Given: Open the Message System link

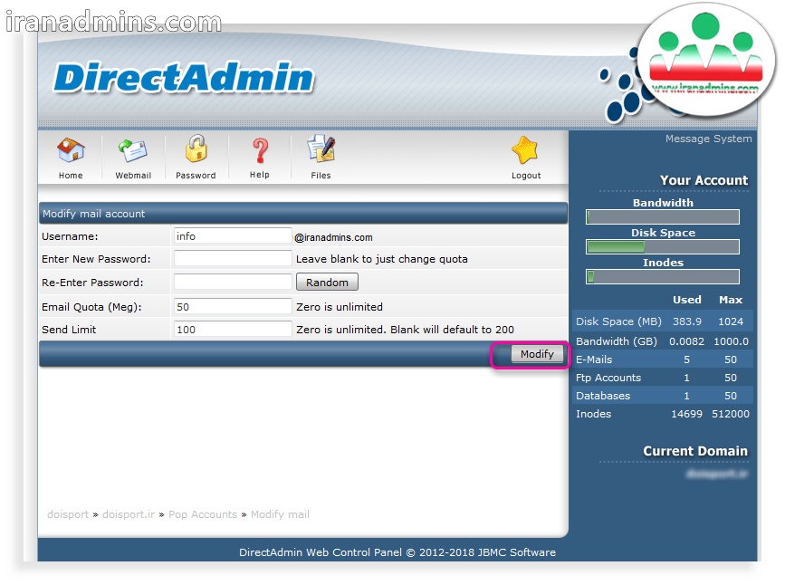Looking at the screenshot, I should [708, 139].
